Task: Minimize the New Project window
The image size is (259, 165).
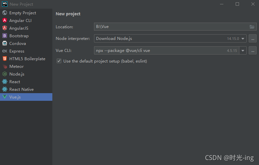Action: [x=222, y=4]
